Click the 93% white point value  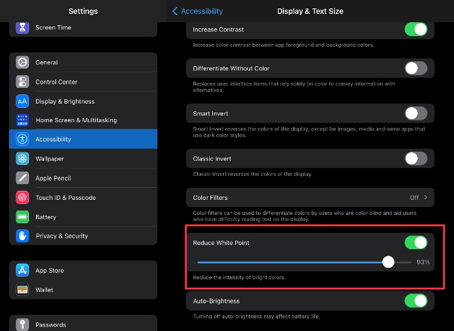tap(423, 262)
